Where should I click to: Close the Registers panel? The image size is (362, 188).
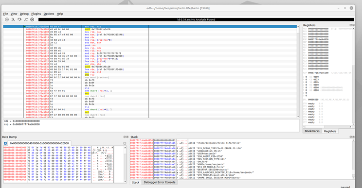pyautogui.click(x=353, y=25)
